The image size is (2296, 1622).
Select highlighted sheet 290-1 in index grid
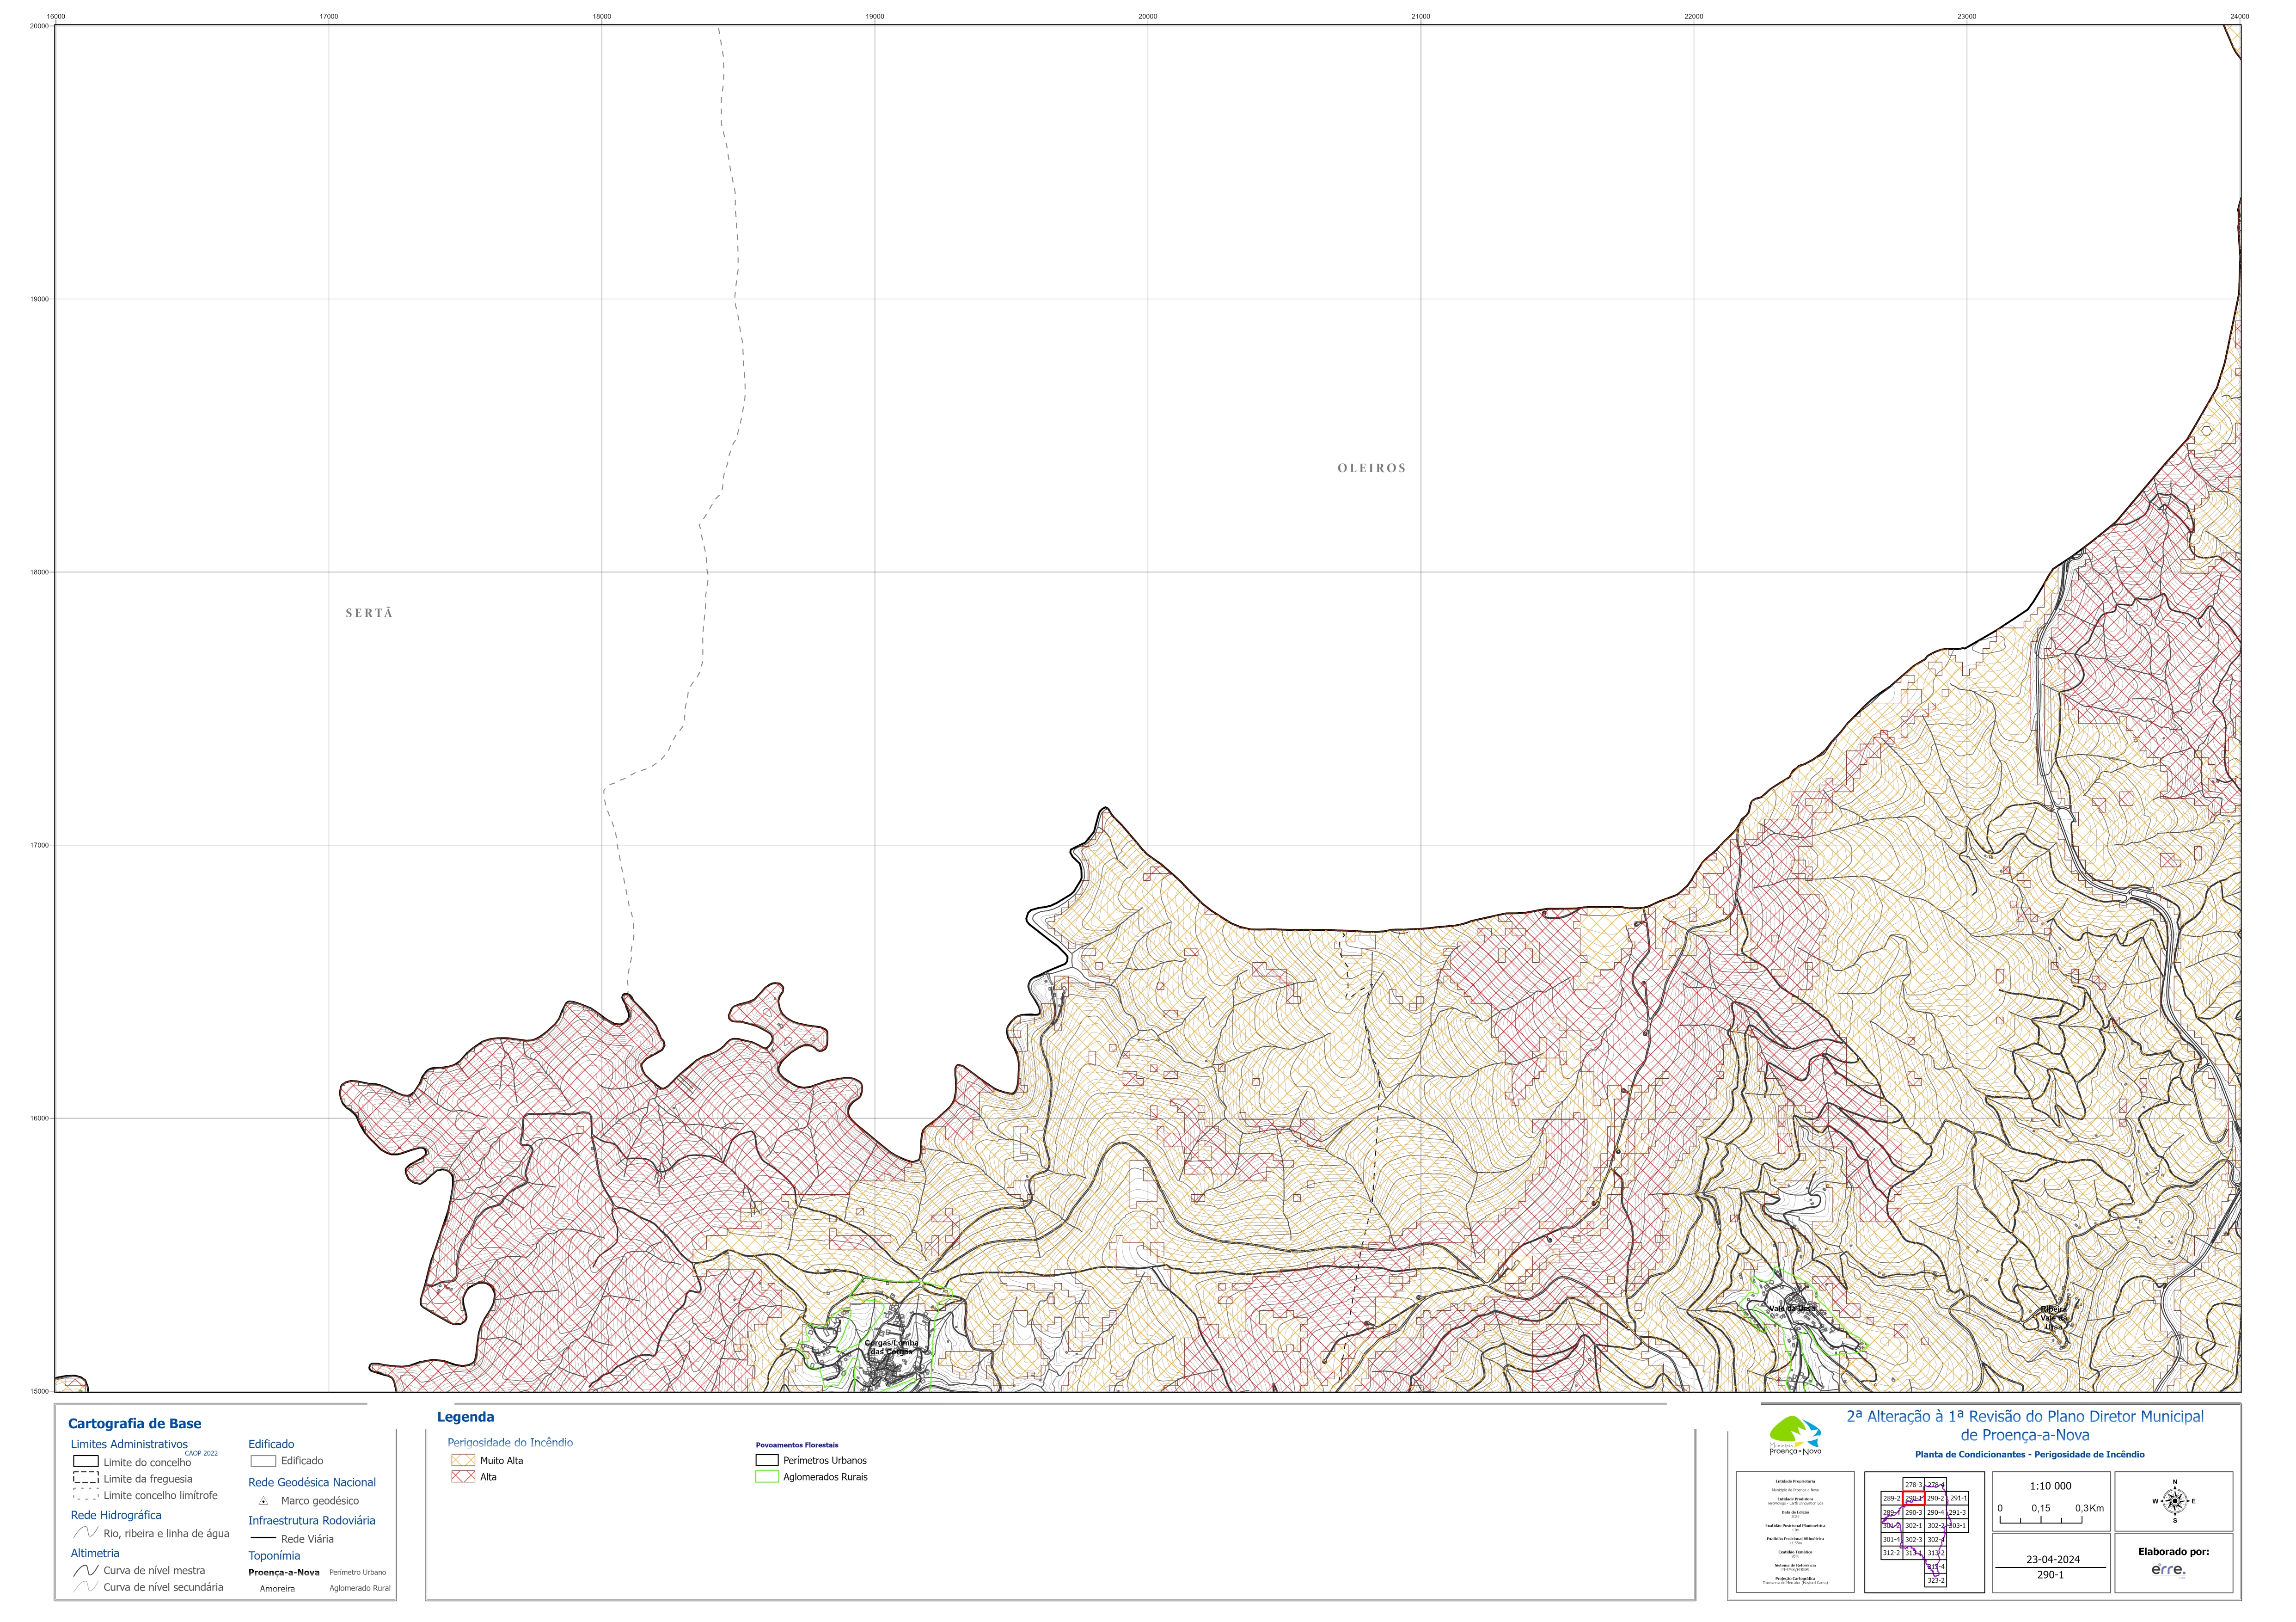pos(1914,1498)
